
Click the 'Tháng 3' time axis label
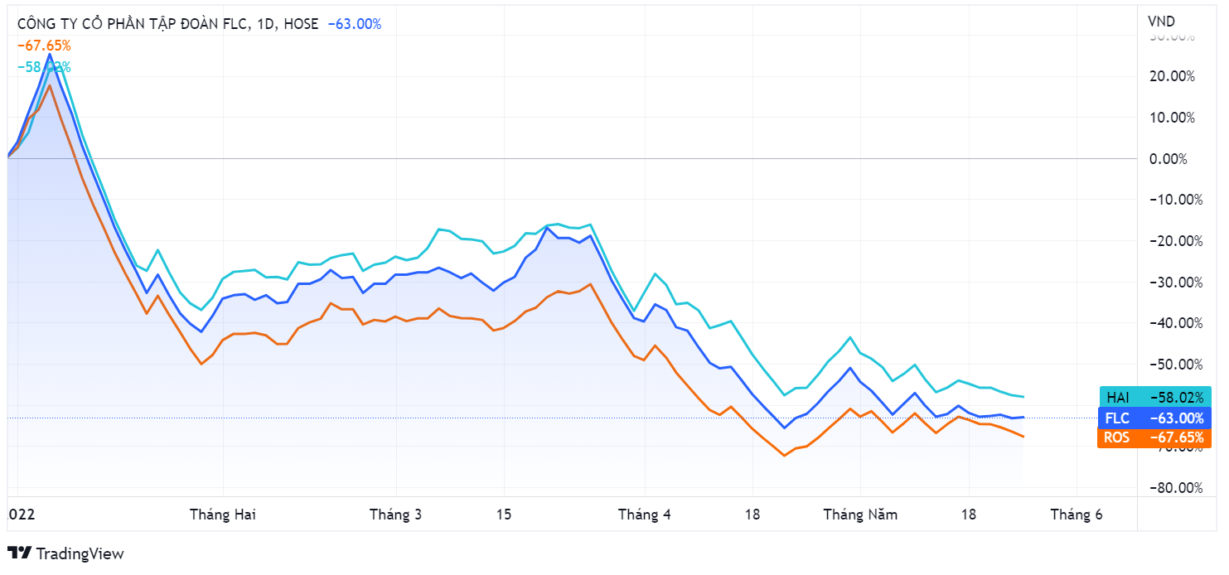pyautogui.click(x=395, y=515)
